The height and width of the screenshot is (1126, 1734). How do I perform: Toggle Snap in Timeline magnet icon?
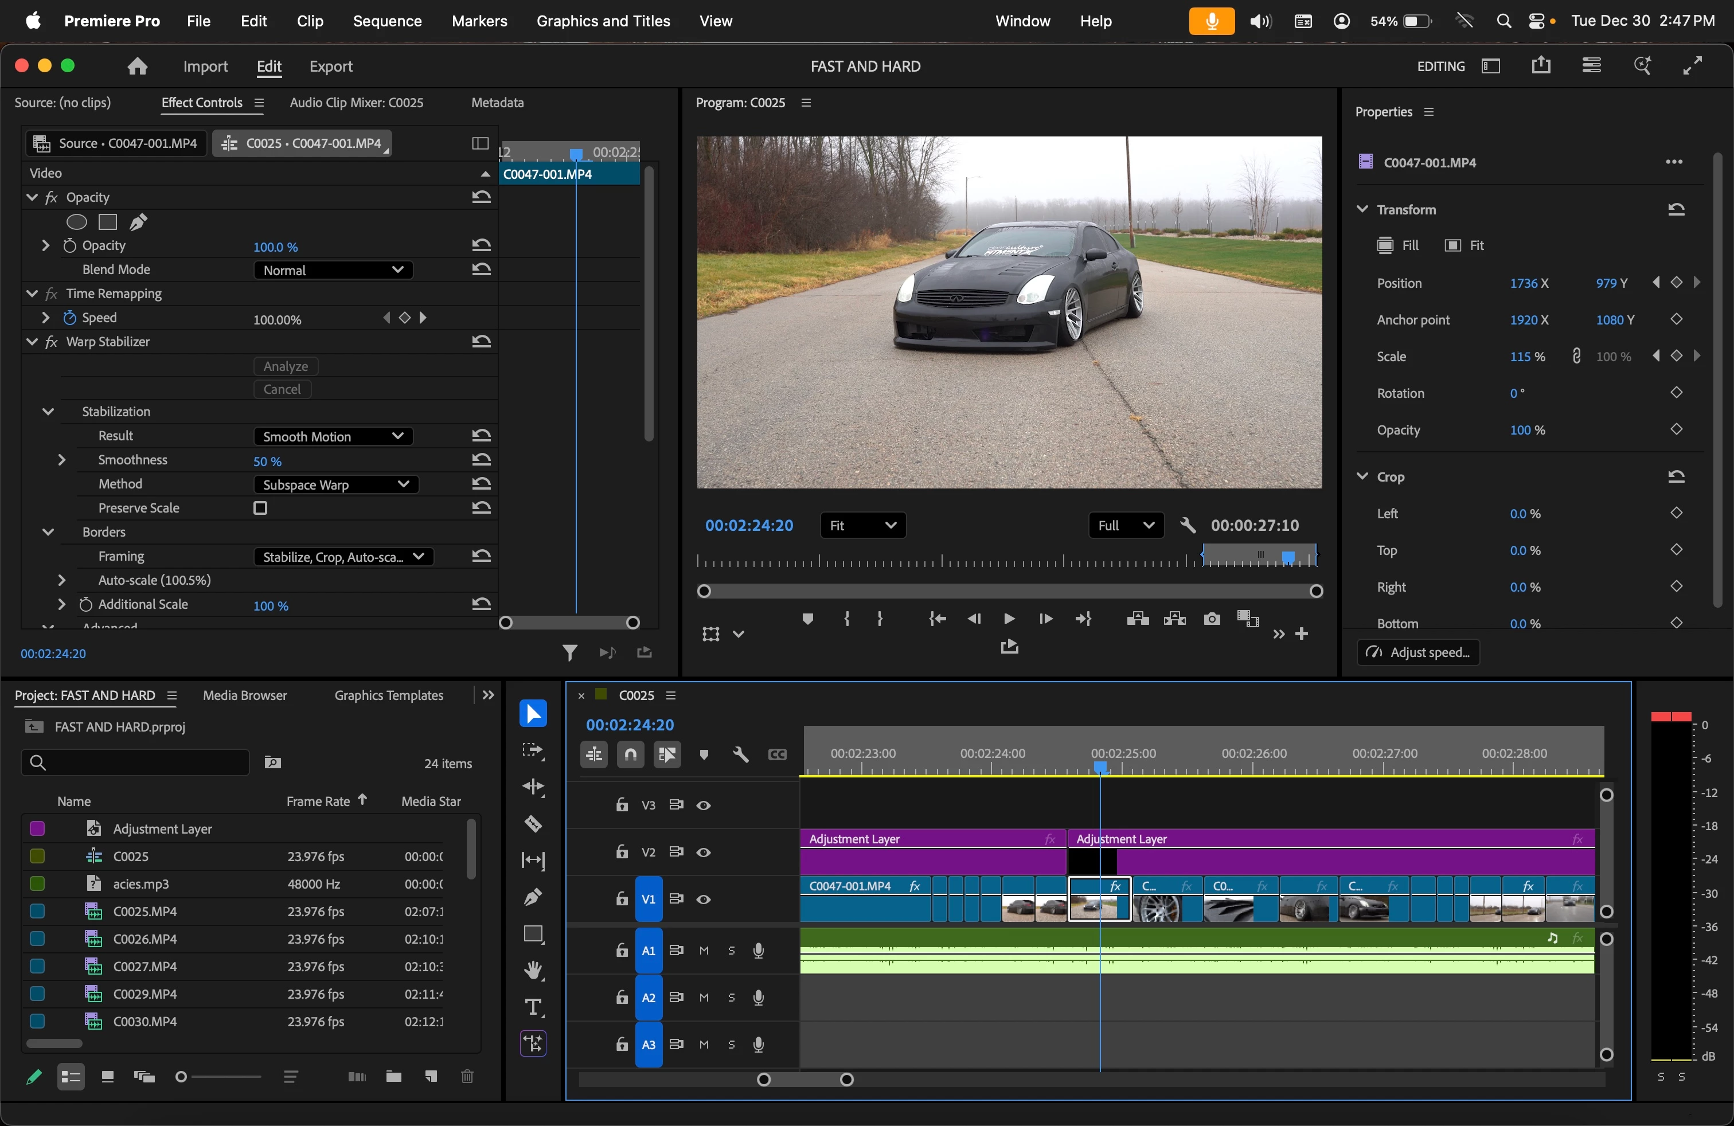631,754
